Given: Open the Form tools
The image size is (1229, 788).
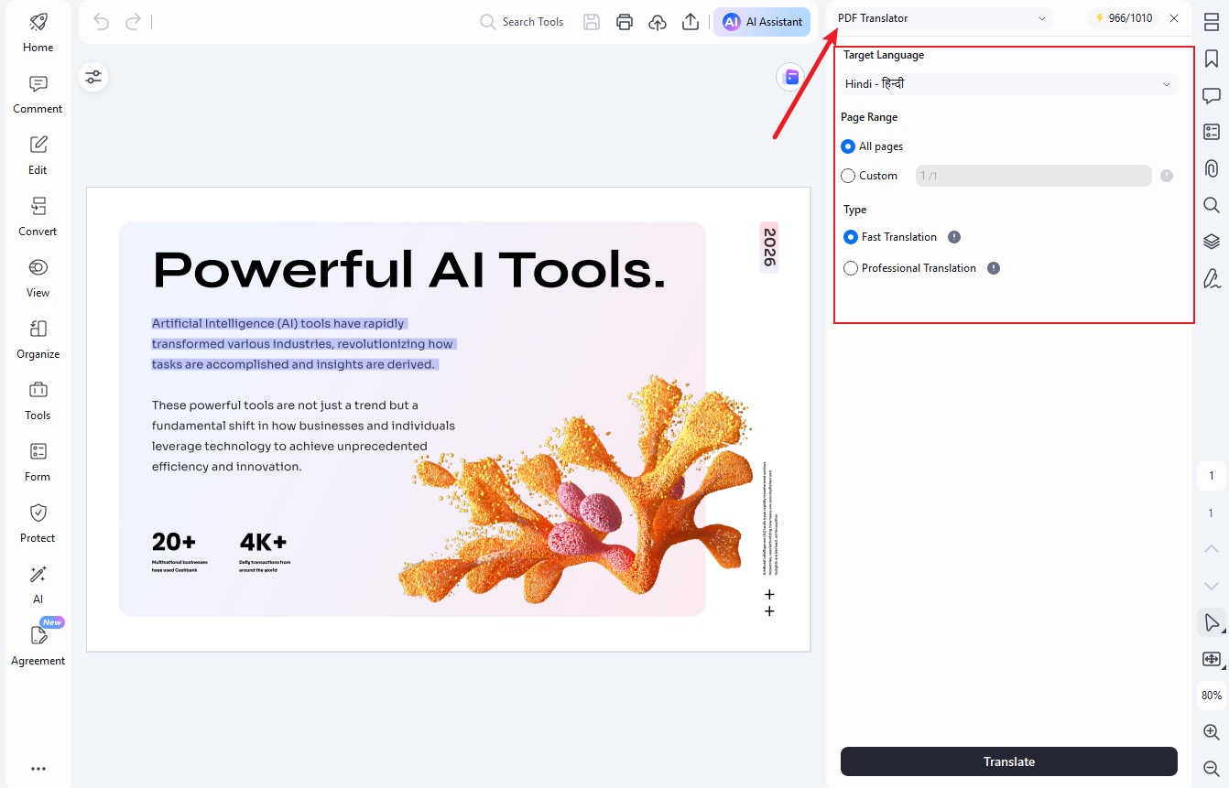Looking at the screenshot, I should pos(38,462).
